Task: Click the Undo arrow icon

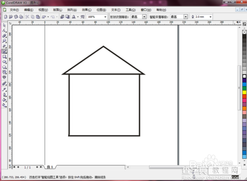Action: pos(44,17)
